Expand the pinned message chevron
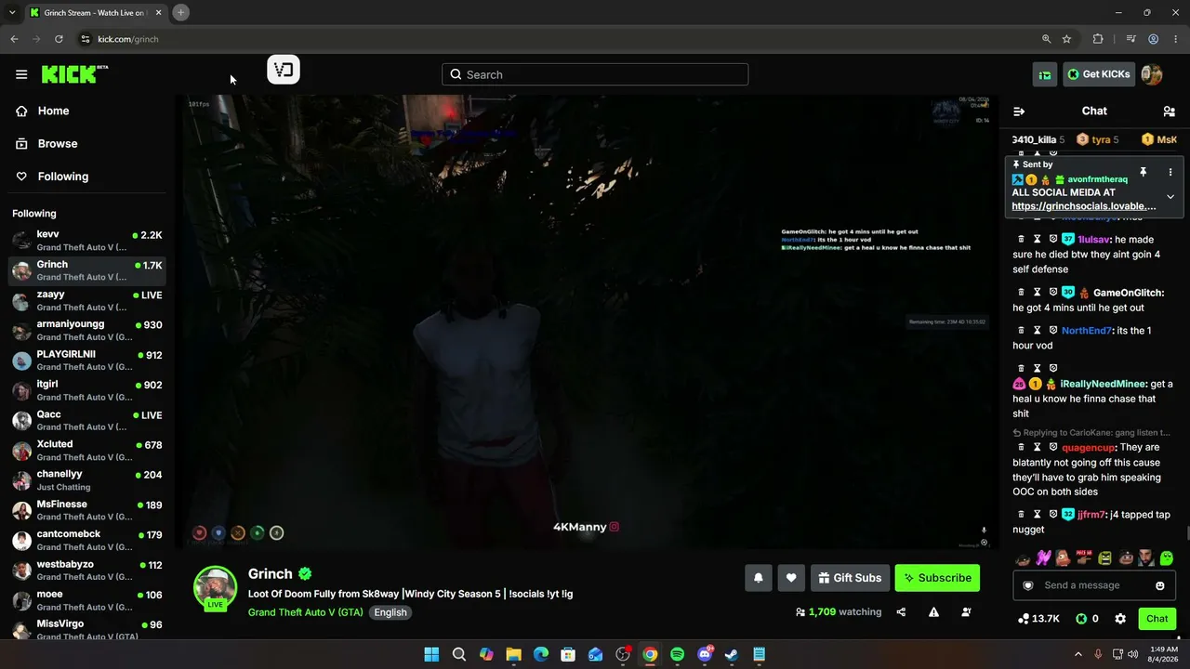Image resolution: width=1190 pixels, height=669 pixels. (x=1170, y=197)
